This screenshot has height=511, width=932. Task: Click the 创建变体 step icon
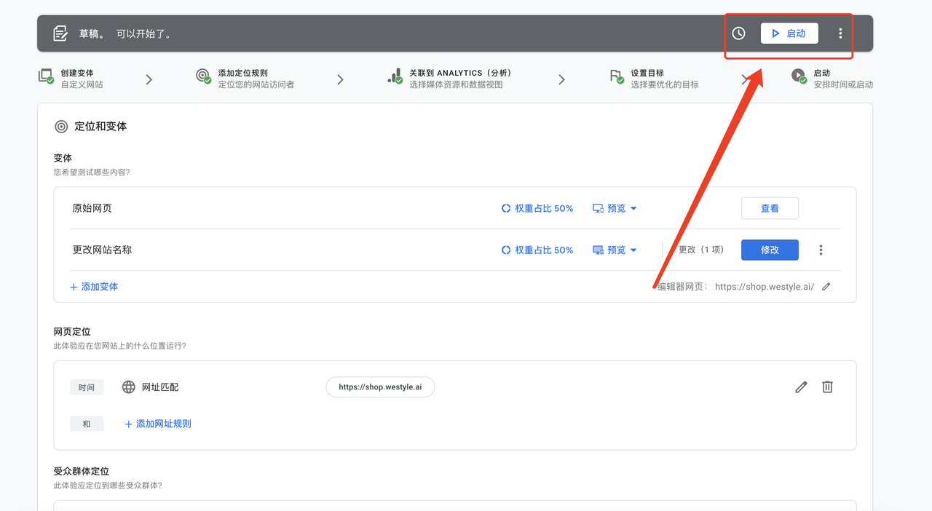(x=46, y=76)
